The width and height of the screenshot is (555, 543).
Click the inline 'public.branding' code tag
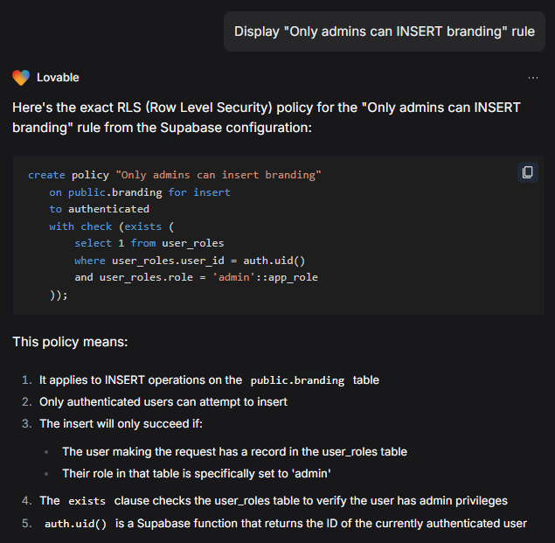point(297,380)
